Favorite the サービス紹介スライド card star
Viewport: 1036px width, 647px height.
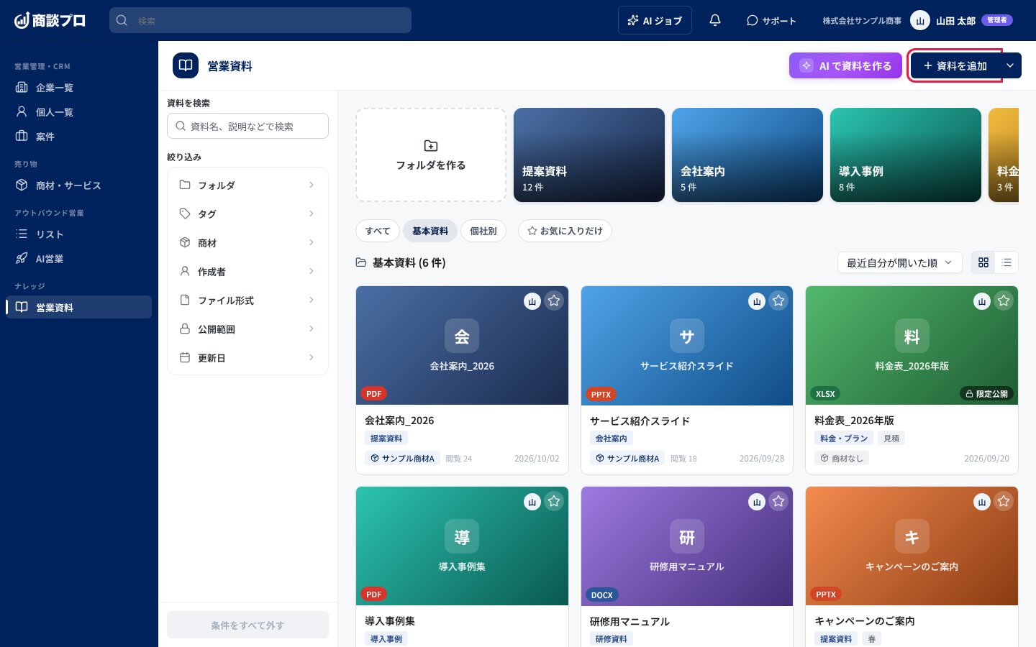[x=778, y=301]
